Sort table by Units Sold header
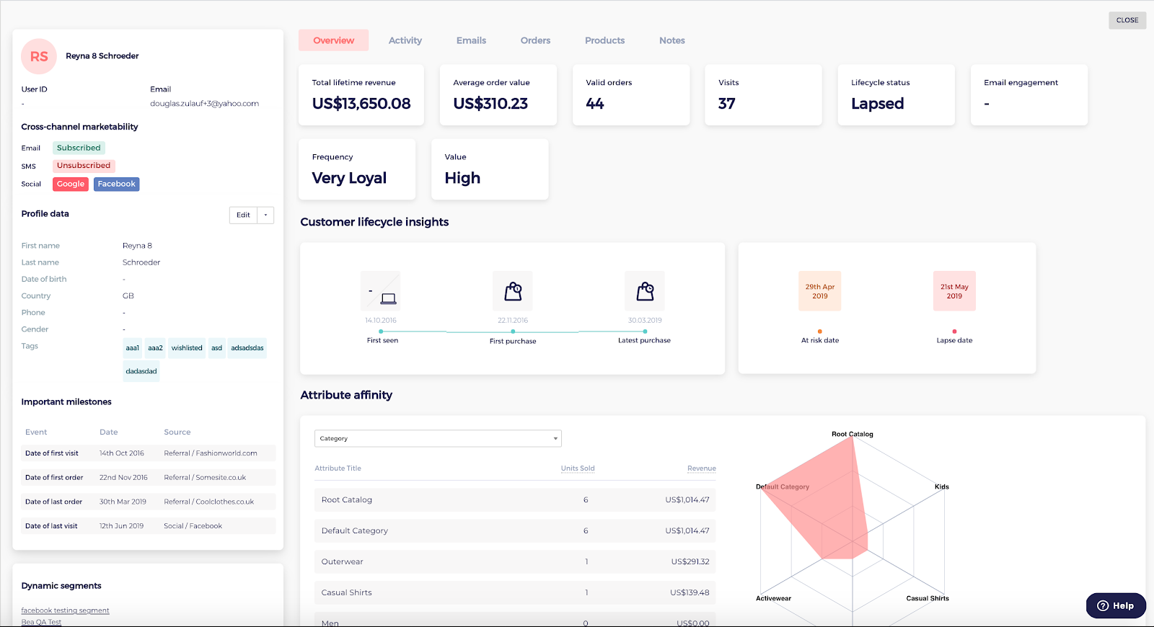The height and width of the screenshot is (627, 1154). click(x=578, y=468)
